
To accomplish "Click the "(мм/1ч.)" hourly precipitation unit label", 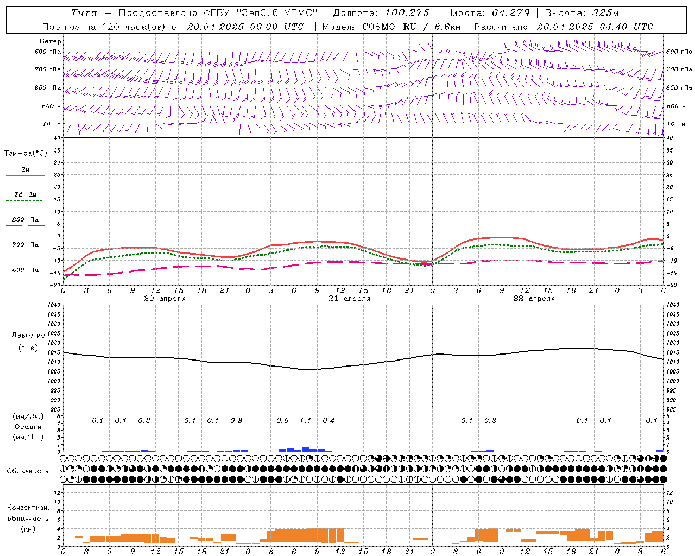I will 28,437.
